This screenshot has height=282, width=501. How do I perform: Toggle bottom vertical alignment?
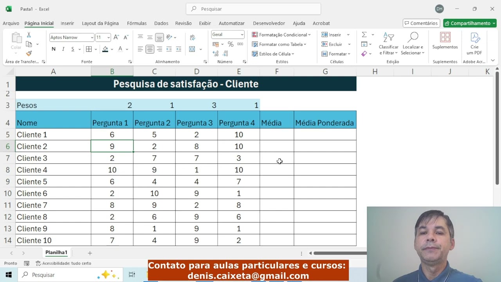[x=159, y=37]
